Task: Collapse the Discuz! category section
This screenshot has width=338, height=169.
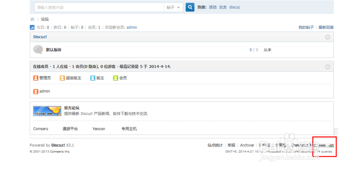Action: point(328,37)
